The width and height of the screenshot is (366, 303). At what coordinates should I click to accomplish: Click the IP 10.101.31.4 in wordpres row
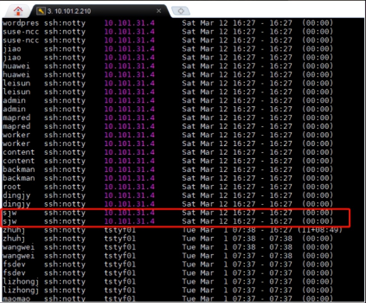pyautogui.click(x=129, y=23)
